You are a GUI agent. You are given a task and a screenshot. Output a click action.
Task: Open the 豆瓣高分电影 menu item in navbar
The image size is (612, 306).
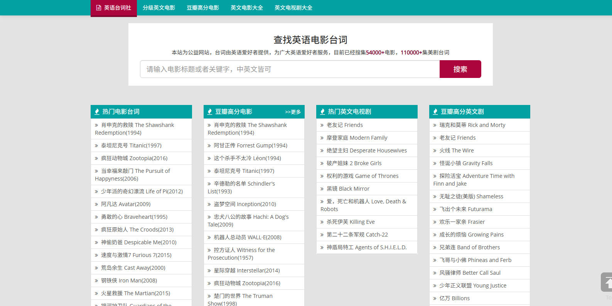(203, 8)
